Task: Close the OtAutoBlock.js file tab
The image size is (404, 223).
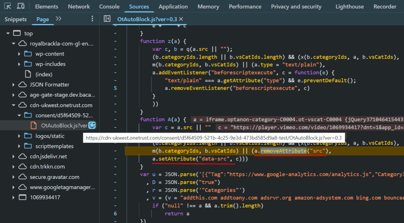Action: (181, 19)
